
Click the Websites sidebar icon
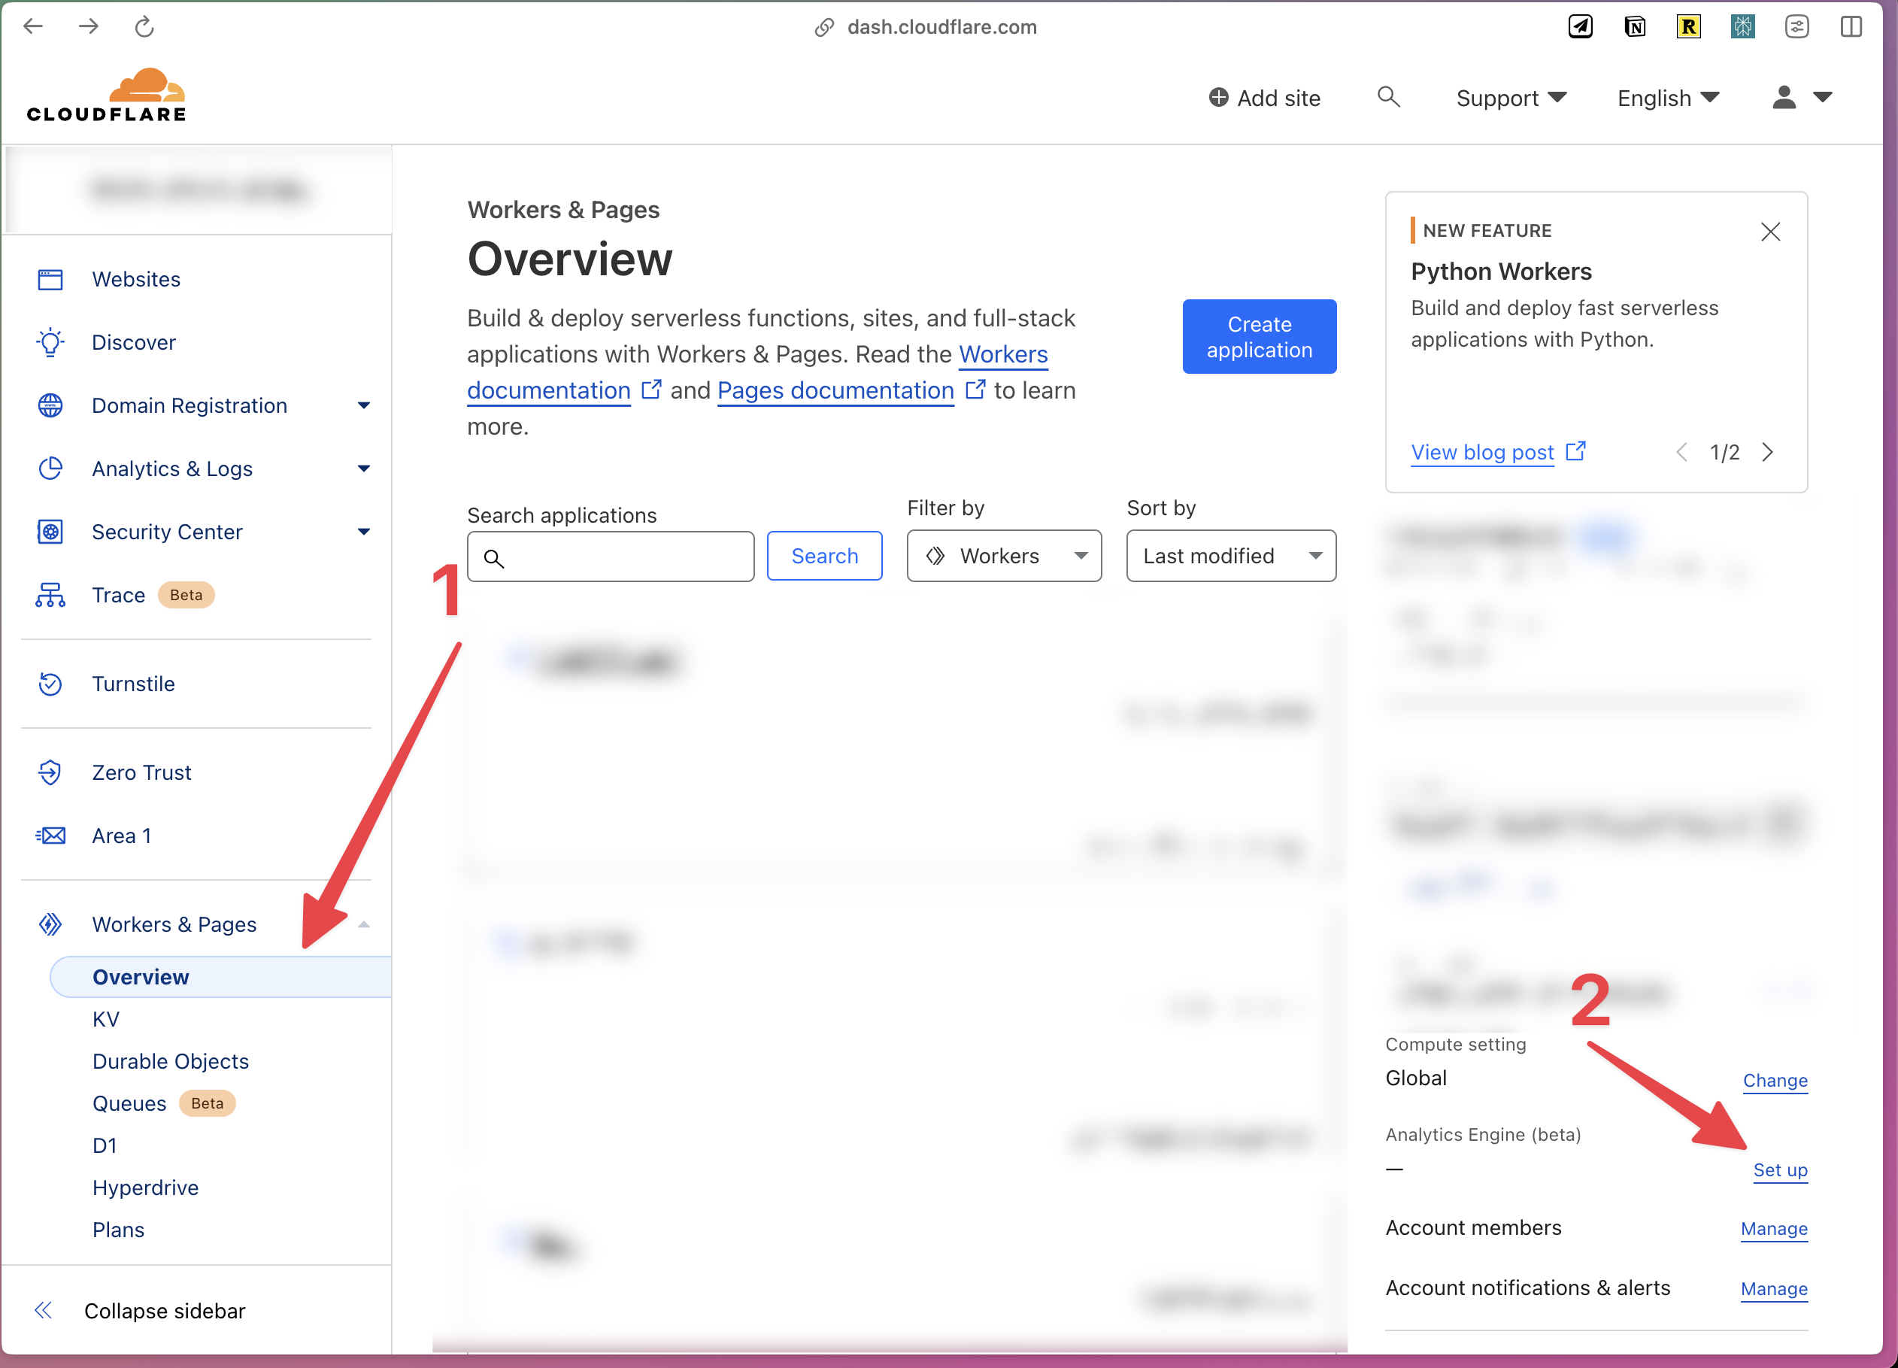pyautogui.click(x=50, y=280)
